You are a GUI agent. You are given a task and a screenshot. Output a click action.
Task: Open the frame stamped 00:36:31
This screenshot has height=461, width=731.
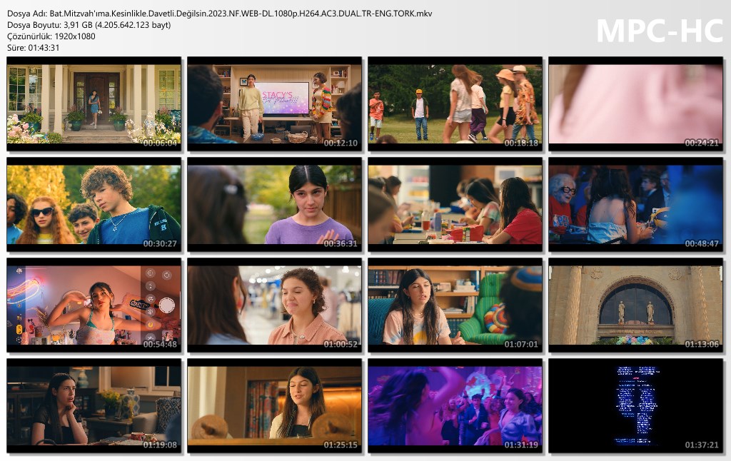pos(274,205)
